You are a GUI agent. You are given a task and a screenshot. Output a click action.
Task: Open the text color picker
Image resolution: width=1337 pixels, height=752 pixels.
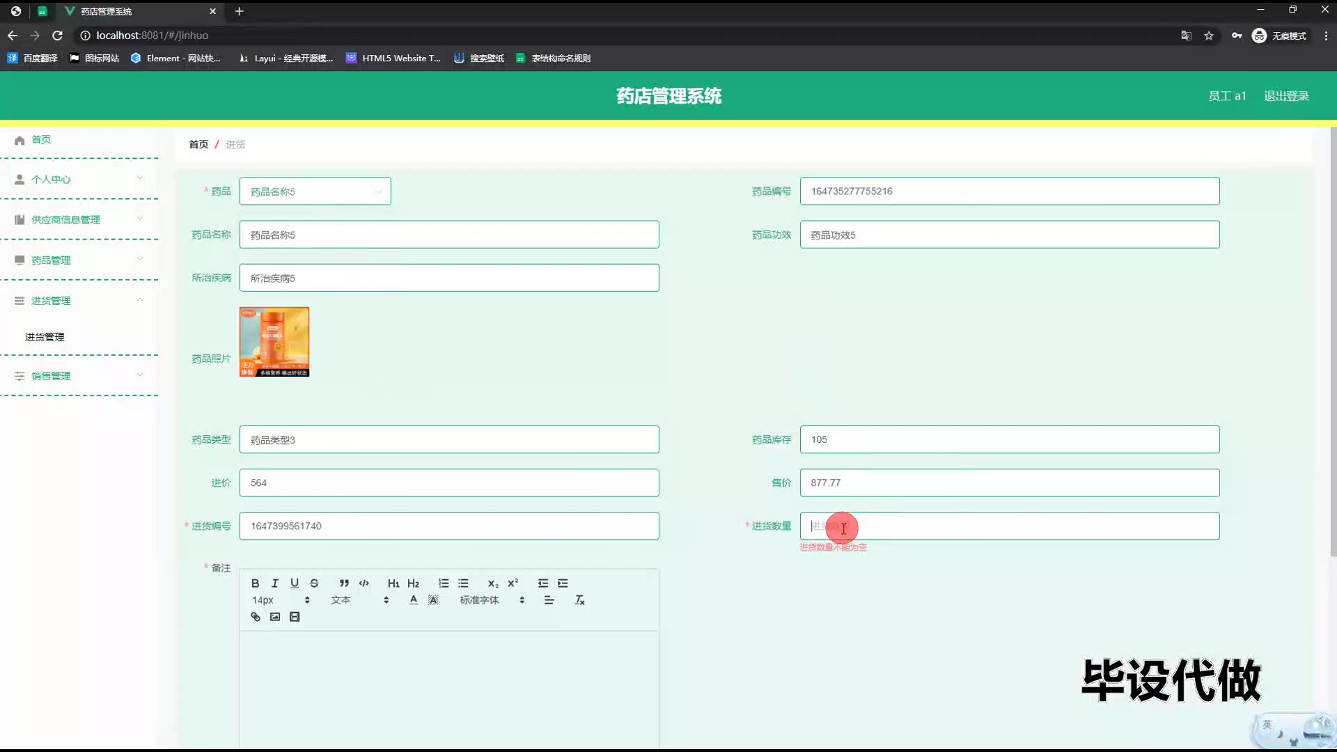pos(414,600)
